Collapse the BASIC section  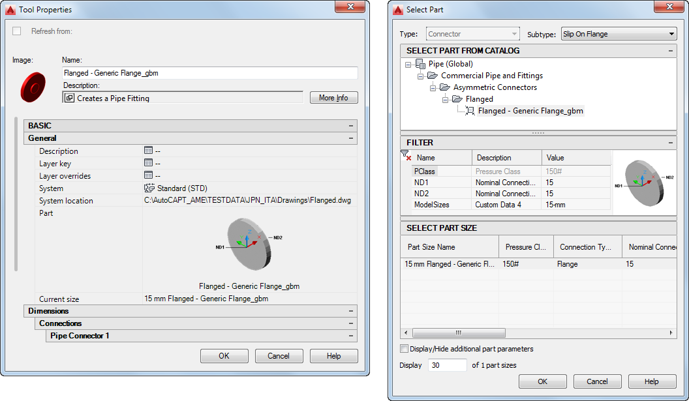pyautogui.click(x=350, y=126)
